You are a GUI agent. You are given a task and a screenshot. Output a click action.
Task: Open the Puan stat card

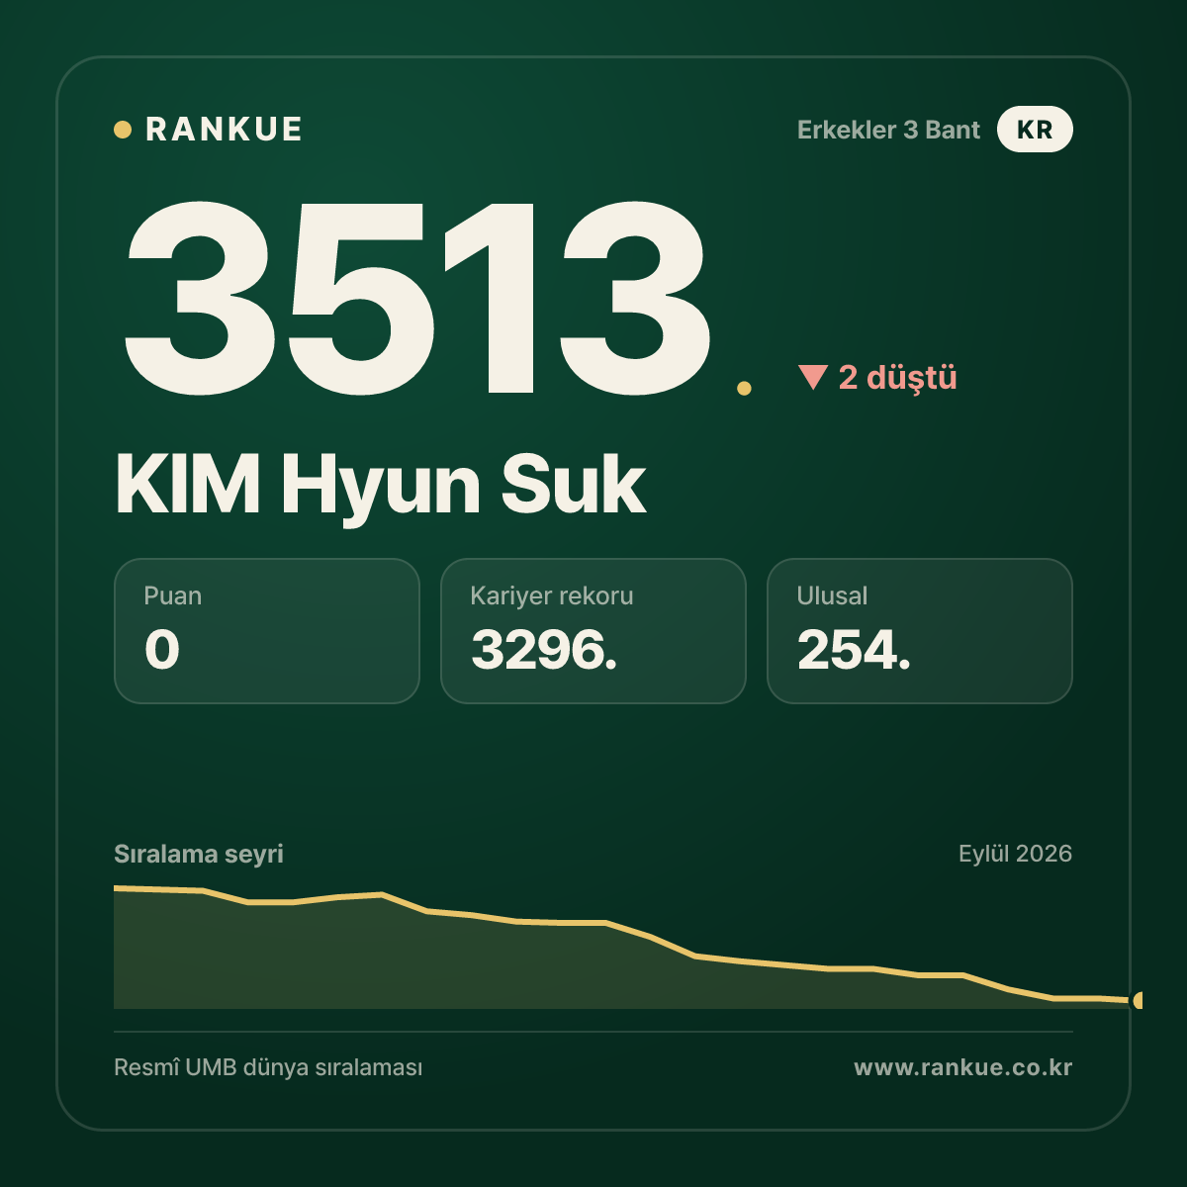(267, 631)
